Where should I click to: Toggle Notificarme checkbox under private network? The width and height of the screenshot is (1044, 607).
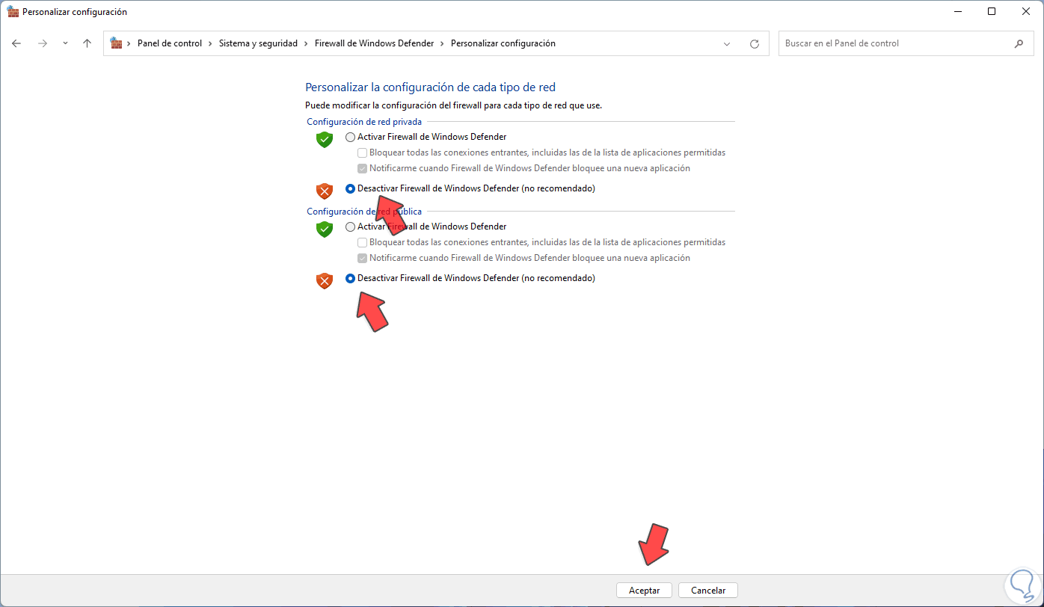click(x=363, y=168)
